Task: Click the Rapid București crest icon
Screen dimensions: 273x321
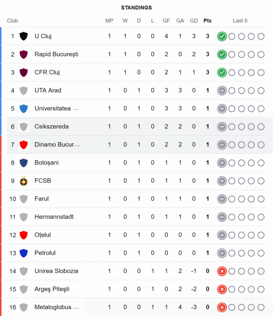Action: pyautogui.click(x=23, y=54)
